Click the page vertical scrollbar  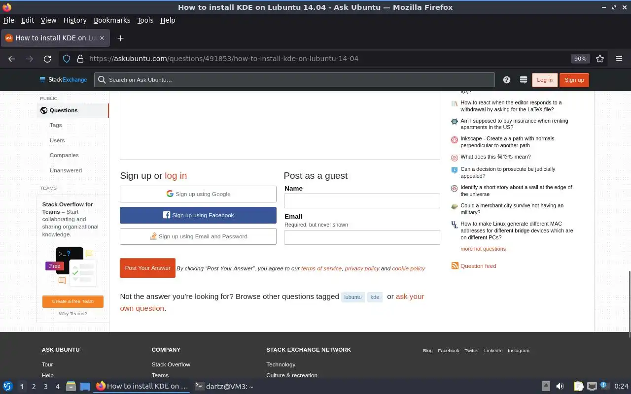point(629,304)
